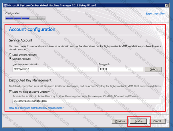Select the Local System Account radio button
Viewport: 173px width, 131px height.
pyautogui.click(x=10, y=55)
